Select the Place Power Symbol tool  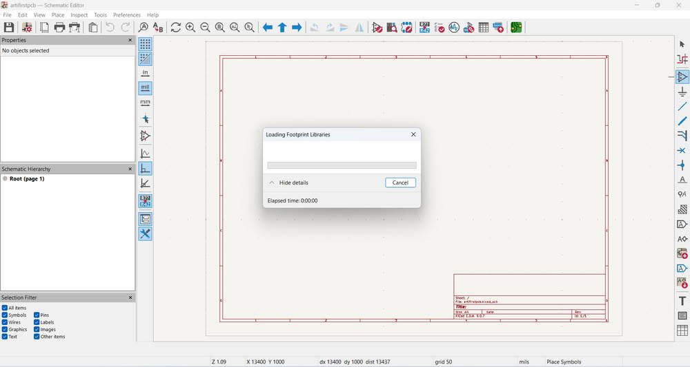[x=682, y=92]
